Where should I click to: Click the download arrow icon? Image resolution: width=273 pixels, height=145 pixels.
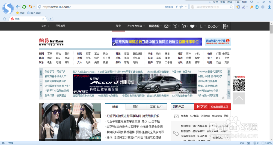[x=269, y=7]
